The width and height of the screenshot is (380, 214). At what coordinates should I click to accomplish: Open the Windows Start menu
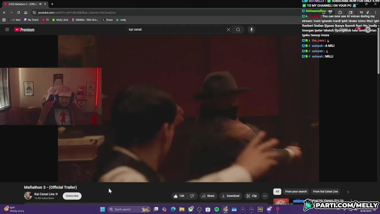[102, 209]
